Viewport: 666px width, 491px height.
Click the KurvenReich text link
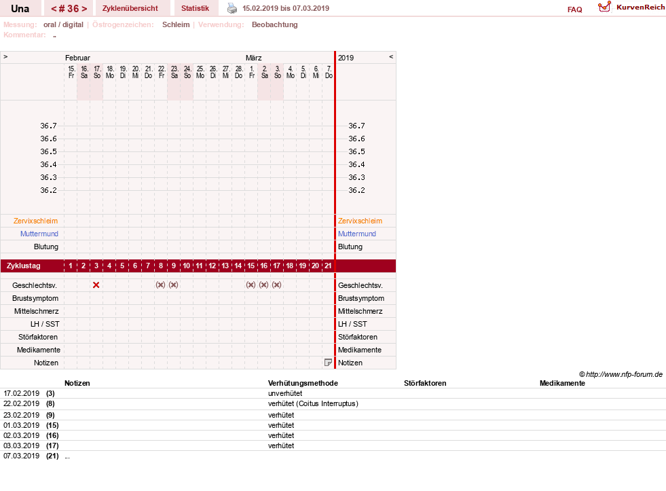tap(640, 7)
